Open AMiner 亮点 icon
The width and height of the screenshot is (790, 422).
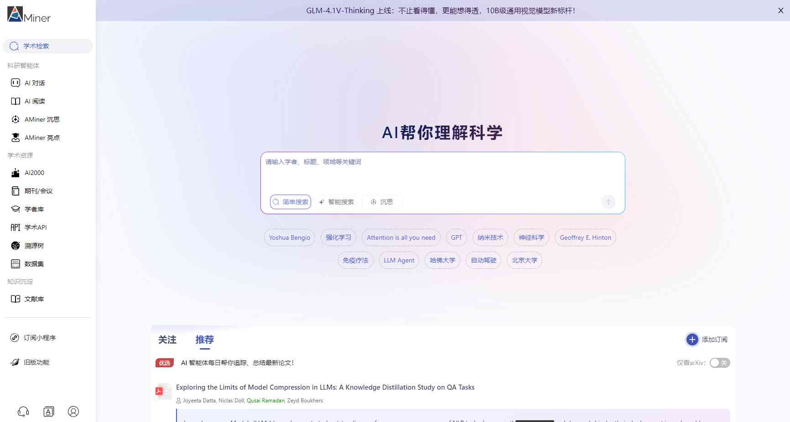tap(16, 137)
